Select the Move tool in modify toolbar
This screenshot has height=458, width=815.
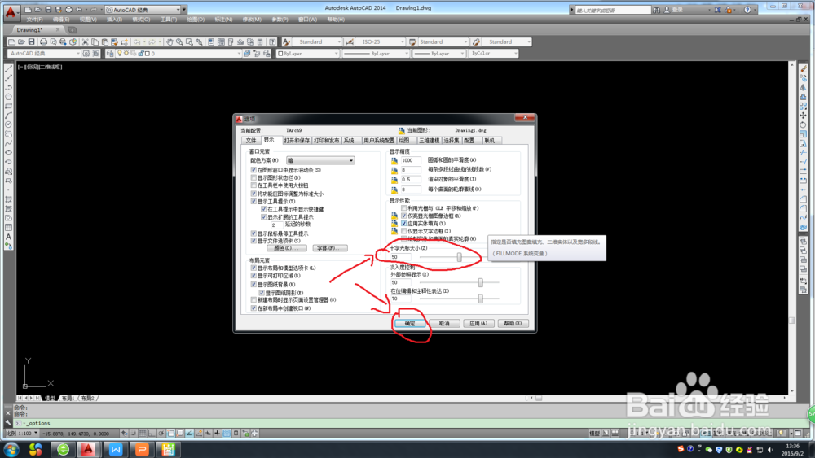point(803,116)
